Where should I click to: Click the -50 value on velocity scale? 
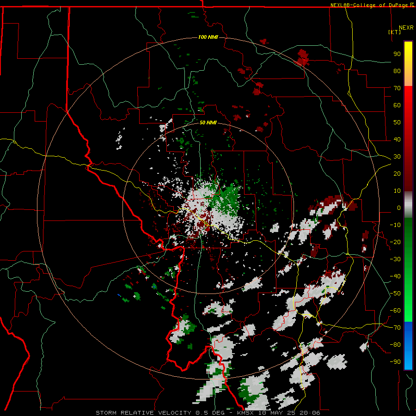tap(395, 294)
